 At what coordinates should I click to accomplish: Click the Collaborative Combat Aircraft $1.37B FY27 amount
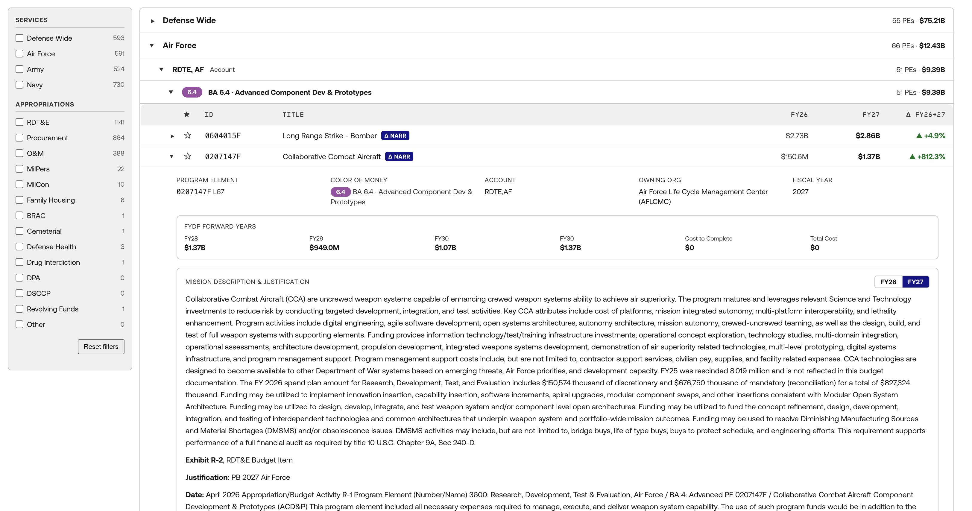coord(869,156)
